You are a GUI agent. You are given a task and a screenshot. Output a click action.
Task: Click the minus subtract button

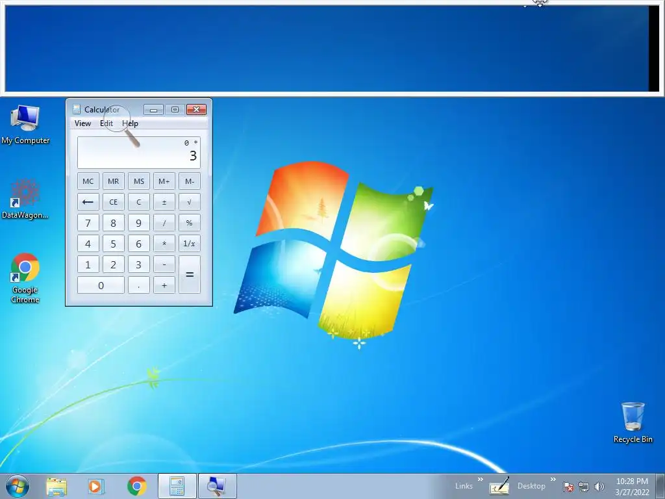(x=164, y=264)
